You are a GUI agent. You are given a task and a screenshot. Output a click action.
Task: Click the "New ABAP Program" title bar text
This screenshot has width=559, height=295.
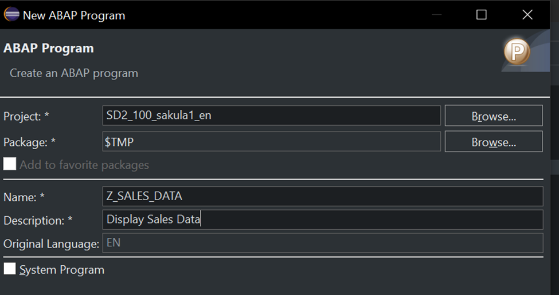pos(73,15)
